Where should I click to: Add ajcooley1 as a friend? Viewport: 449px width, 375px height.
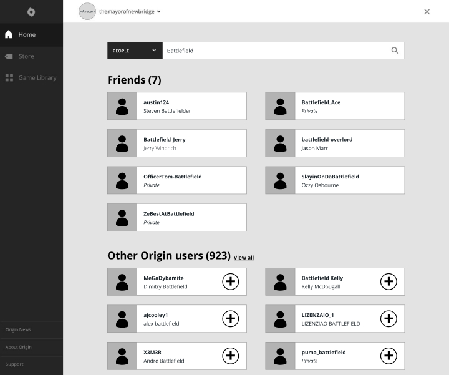point(231,319)
